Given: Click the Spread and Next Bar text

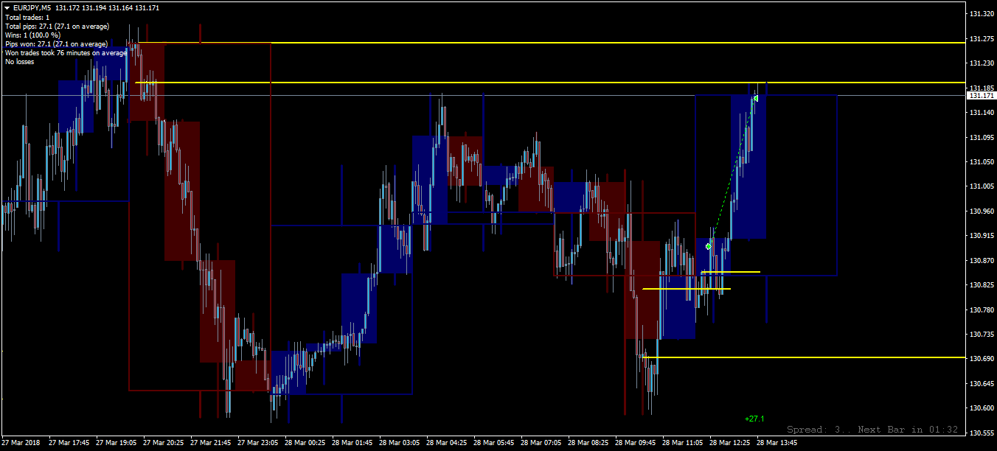Looking at the screenshot, I should click(x=872, y=430).
